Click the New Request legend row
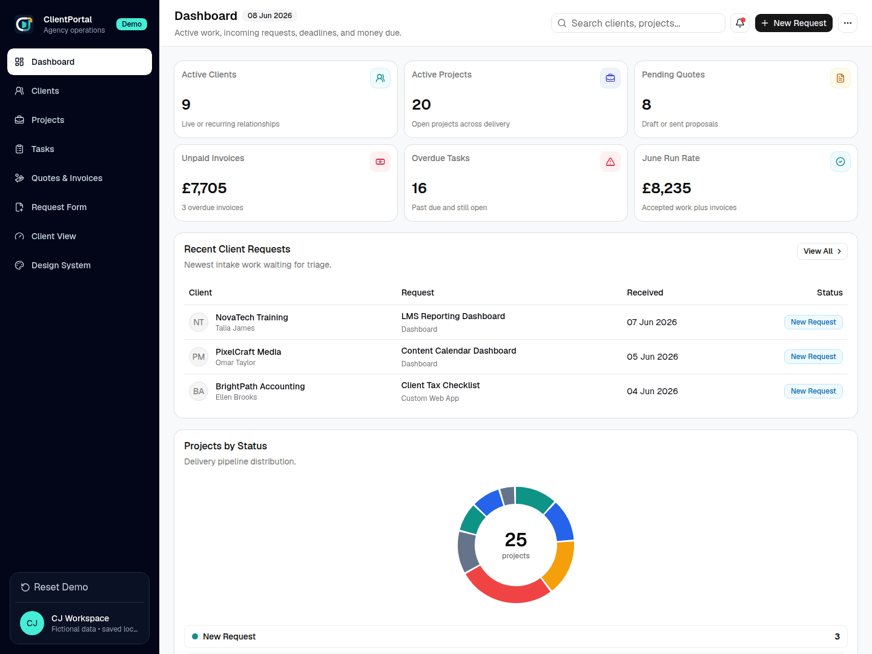Image resolution: width=872 pixels, height=654 pixels. pos(515,636)
